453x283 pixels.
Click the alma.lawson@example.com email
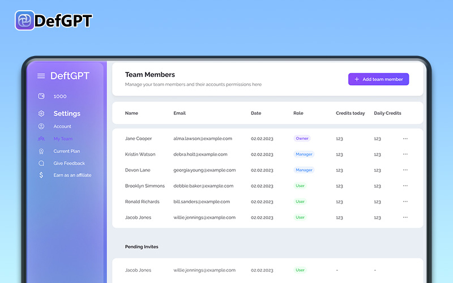[x=203, y=139]
